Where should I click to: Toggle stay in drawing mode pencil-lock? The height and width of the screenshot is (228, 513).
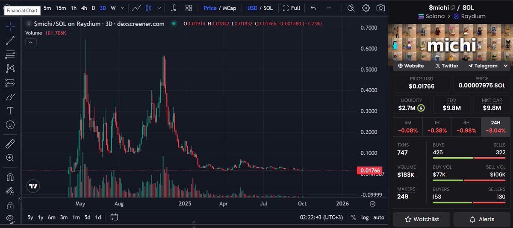point(10,191)
